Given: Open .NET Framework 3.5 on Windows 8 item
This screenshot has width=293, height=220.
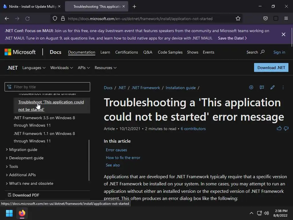Looking at the screenshot, I should [44, 121].
